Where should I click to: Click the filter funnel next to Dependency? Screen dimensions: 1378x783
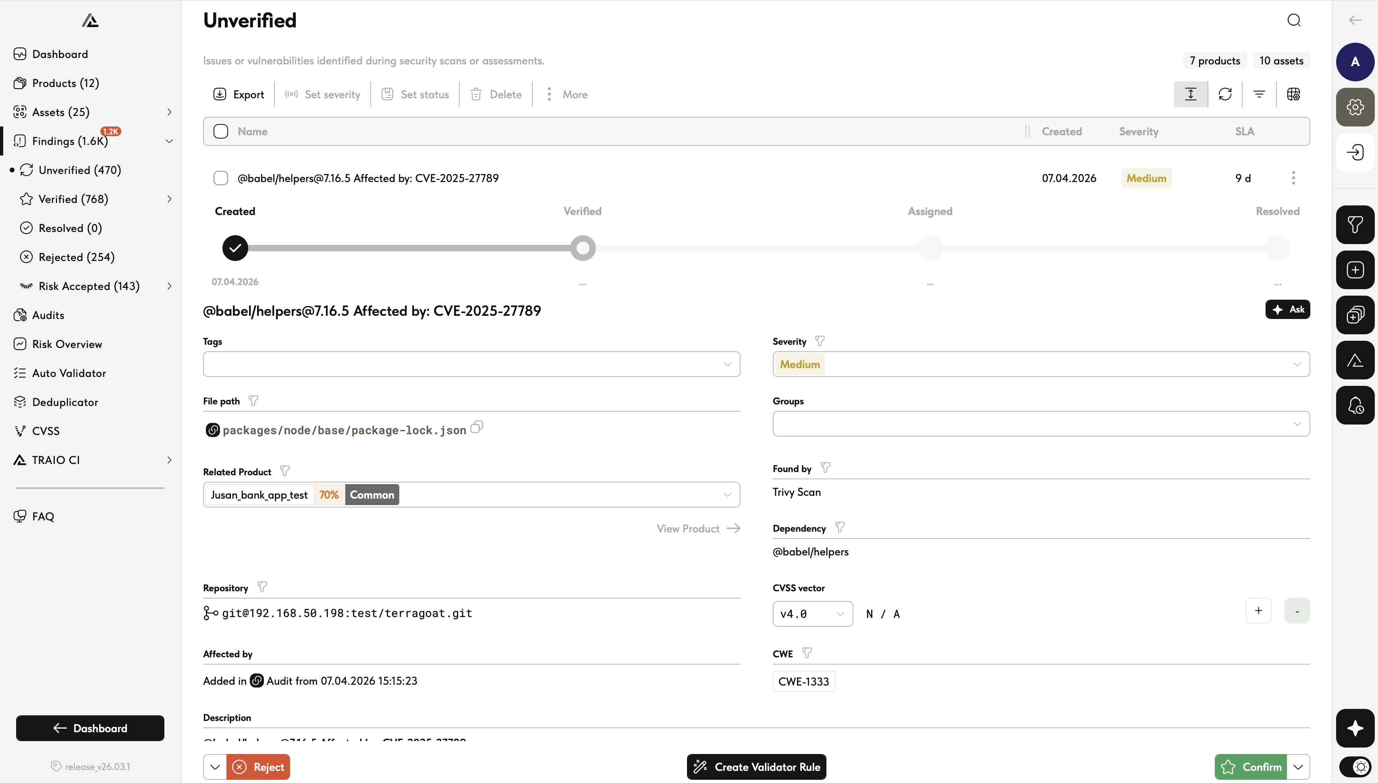pyautogui.click(x=840, y=528)
